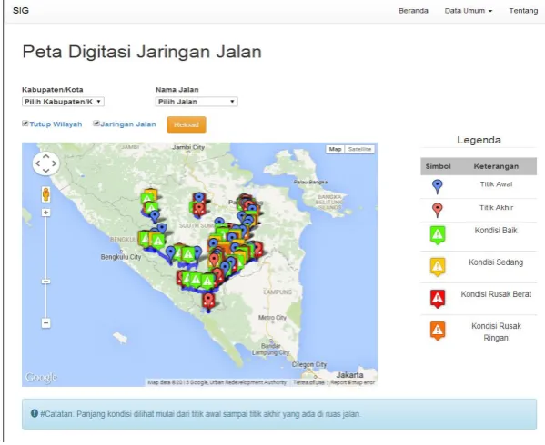Viewport: 545px width, 445px height.
Task: Open the Beranda menu item
Action: [x=413, y=11]
